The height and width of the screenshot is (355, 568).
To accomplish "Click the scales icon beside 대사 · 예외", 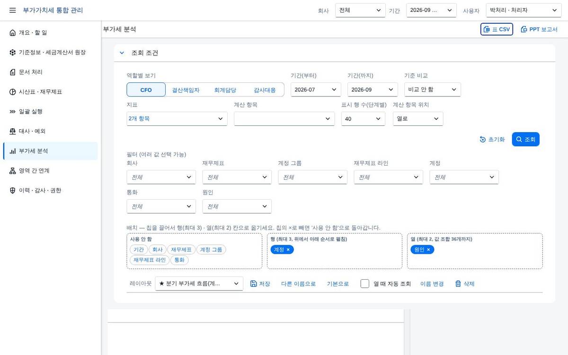I will click(12, 131).
